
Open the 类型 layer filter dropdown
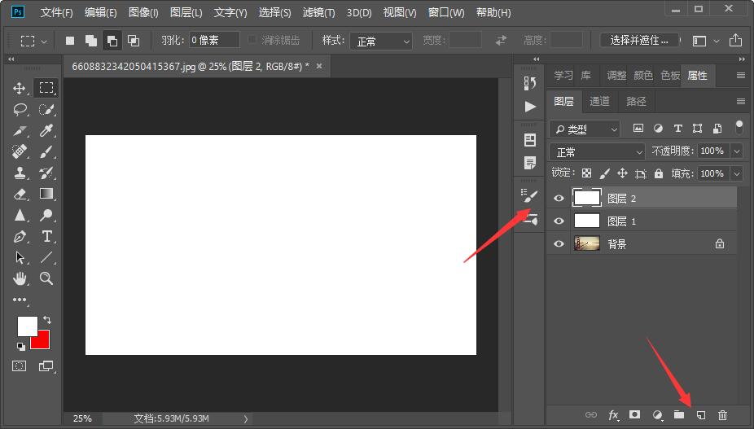coord(585,129)
